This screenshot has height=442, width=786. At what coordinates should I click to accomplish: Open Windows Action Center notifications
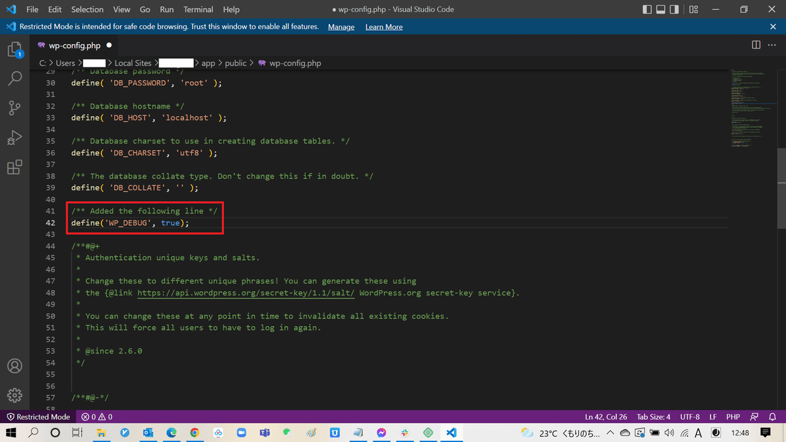tap(766, 433)
